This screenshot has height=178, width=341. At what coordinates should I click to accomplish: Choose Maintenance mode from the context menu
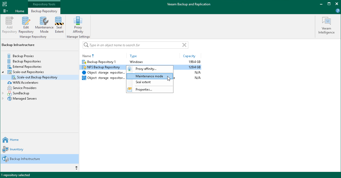coord(149,76)
